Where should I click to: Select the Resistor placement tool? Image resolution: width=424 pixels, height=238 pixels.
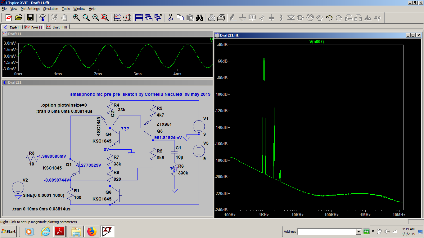click(x=262, y=18)
